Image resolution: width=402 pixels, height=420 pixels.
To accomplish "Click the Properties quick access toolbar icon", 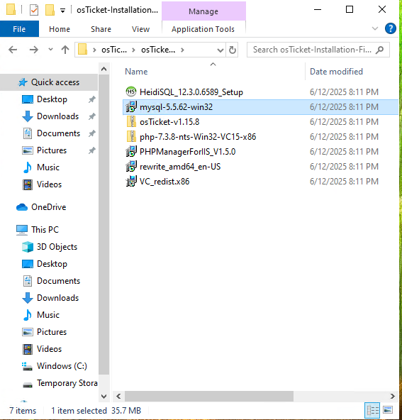I will pyautogui.click(x=34, y=10).
